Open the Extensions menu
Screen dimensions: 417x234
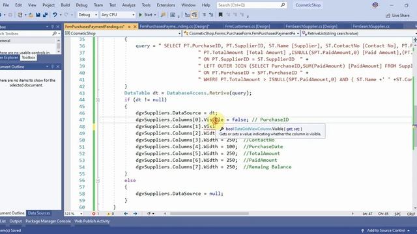coord(166,5)
